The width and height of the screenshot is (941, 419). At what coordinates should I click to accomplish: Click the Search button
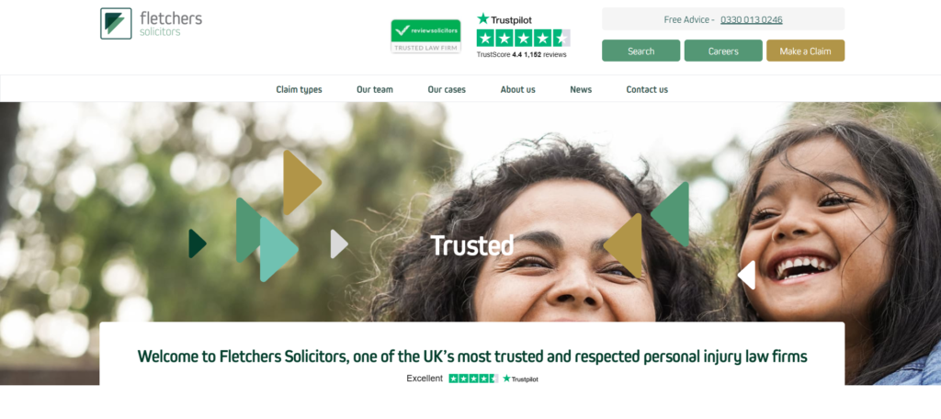[641, 51]
